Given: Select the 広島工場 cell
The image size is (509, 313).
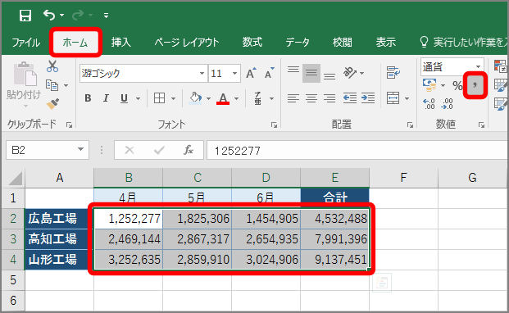Looking at the screenshot, I should point(58,218).
